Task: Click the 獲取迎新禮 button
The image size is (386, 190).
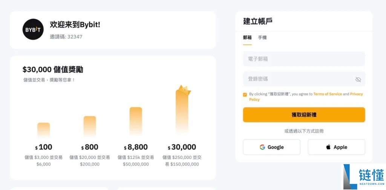Action: tap(304, 115)
